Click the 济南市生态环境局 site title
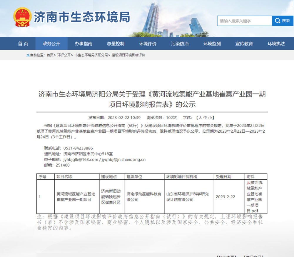 coord(82,17)
